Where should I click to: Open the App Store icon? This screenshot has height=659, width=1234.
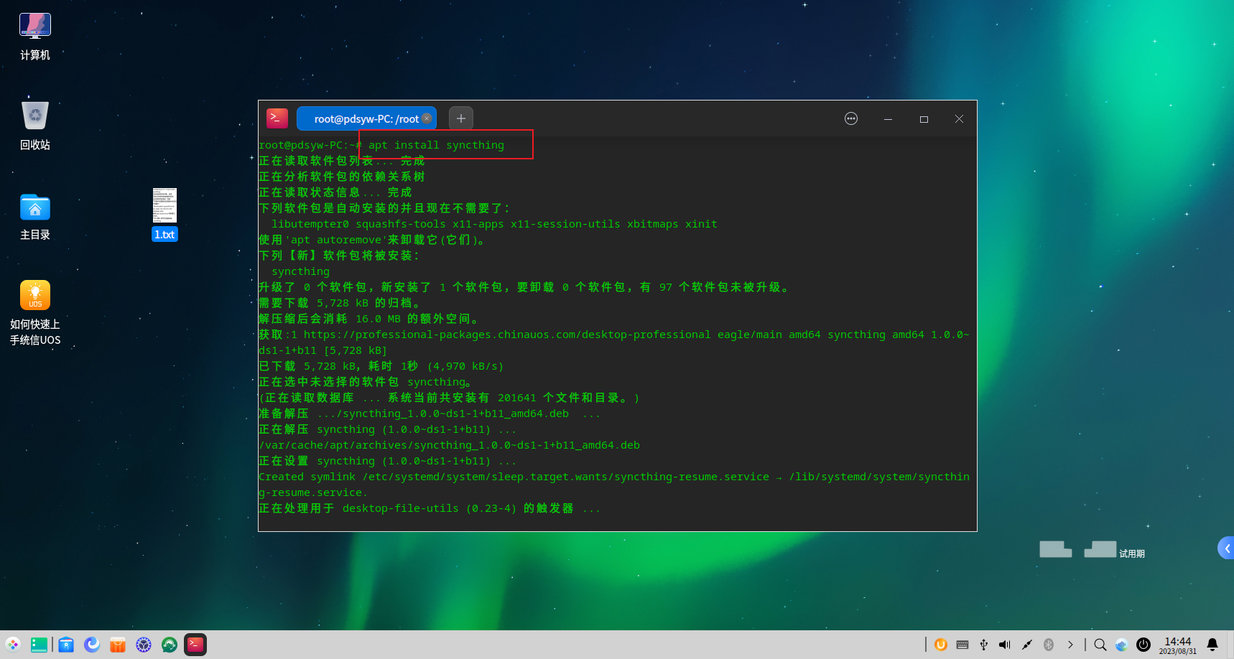pyautogui.click(x=118, y=644)
